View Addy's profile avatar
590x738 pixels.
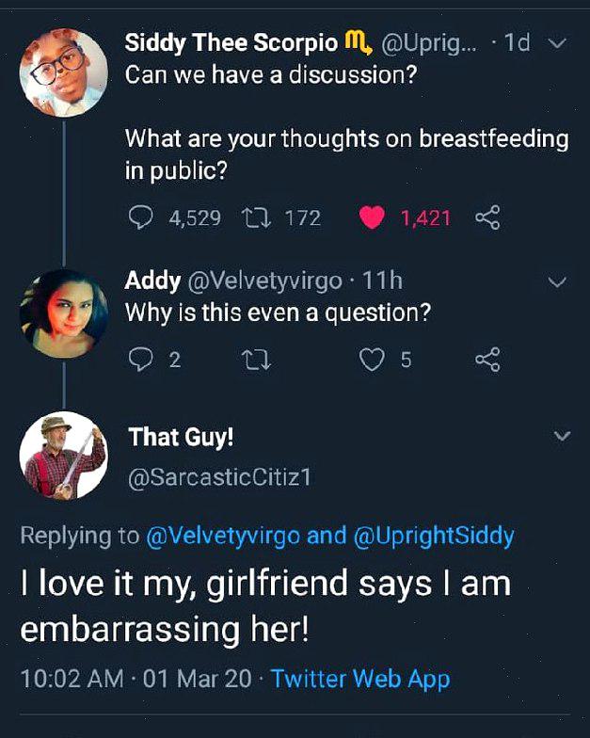[63, 313]
